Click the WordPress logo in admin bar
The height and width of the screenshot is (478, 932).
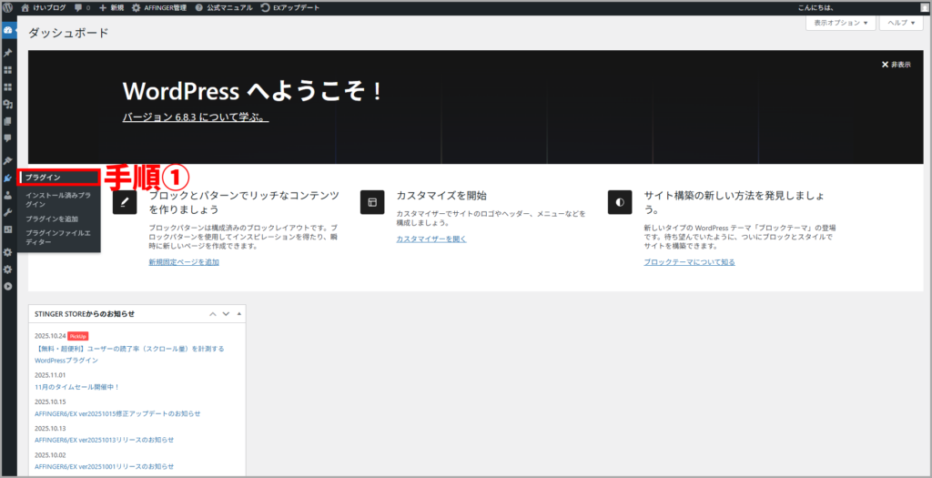(x=8, y=6)
